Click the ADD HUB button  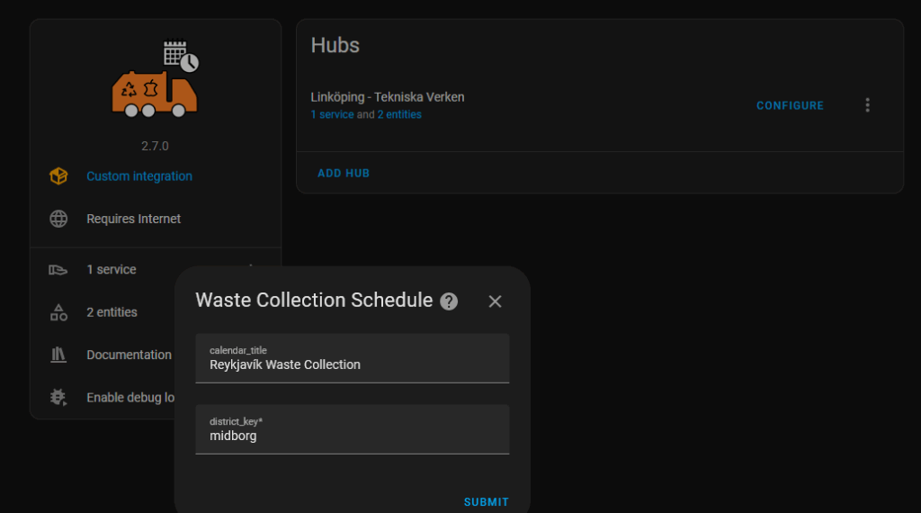click(344, 174)
